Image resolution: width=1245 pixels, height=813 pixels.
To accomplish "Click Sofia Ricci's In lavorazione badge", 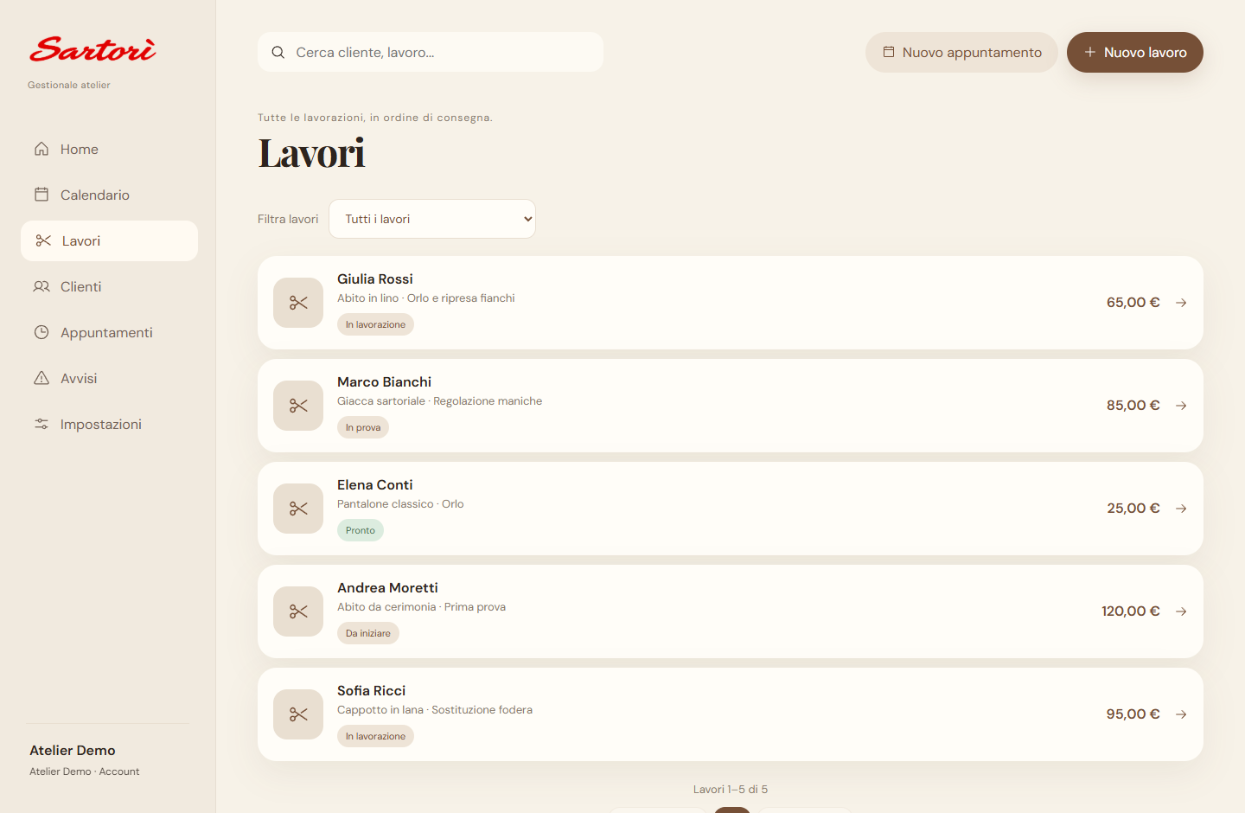I will coord(375,736).
